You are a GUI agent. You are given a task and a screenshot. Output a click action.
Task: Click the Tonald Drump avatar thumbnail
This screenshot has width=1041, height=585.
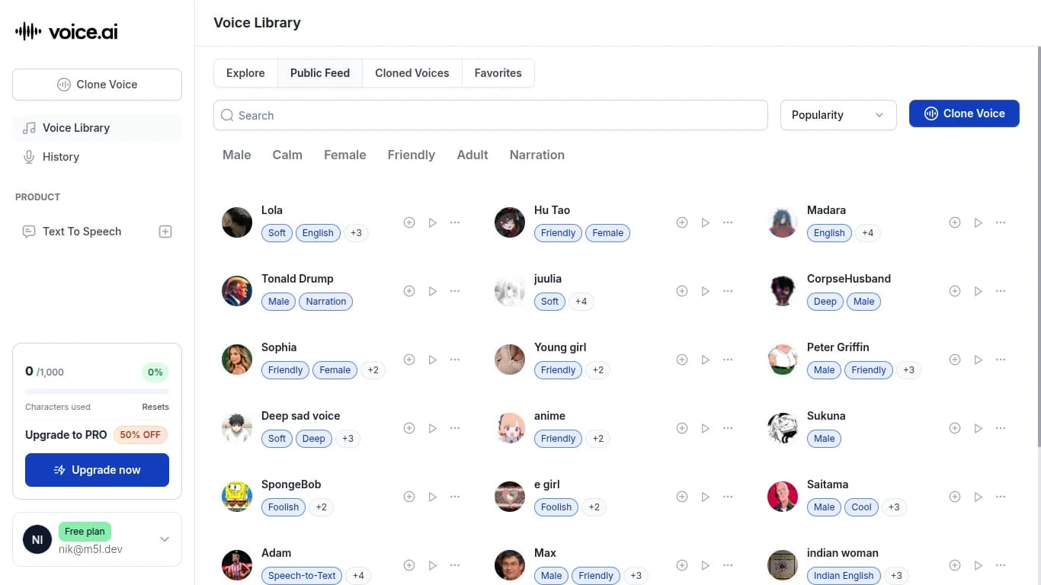point(237,291)
